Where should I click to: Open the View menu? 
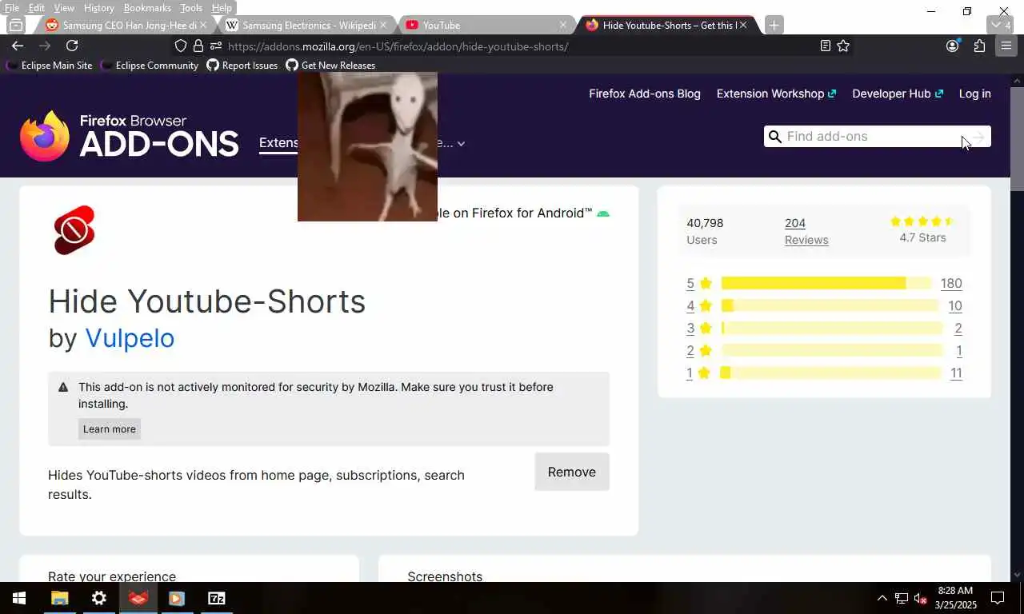[64, 8]
